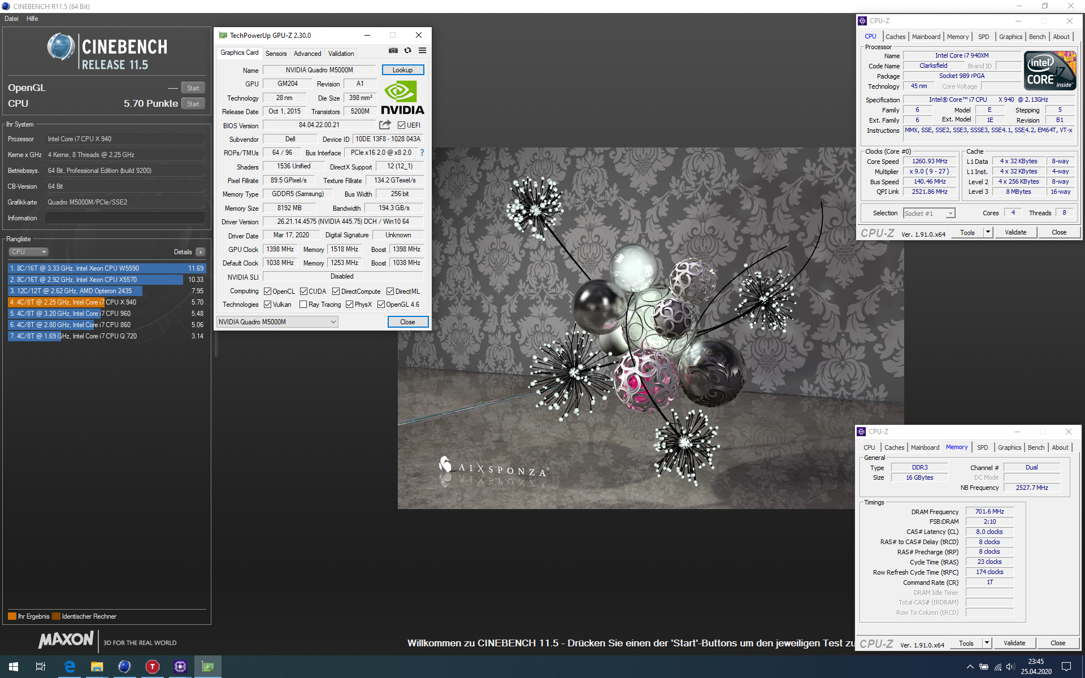
Task: Click the empty Information field
Action: pyautogui.click(x=125, y=218)
